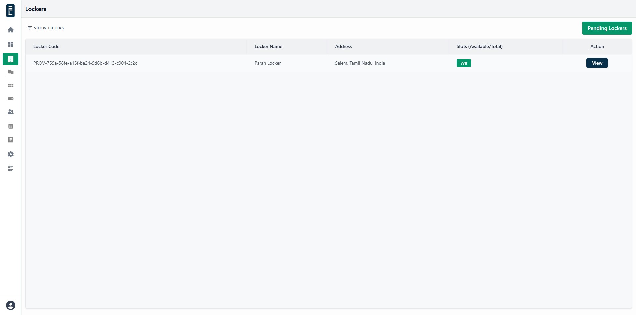
Task: Select the highlighted Lockers cabinet icon
Action: pos(11,59)
